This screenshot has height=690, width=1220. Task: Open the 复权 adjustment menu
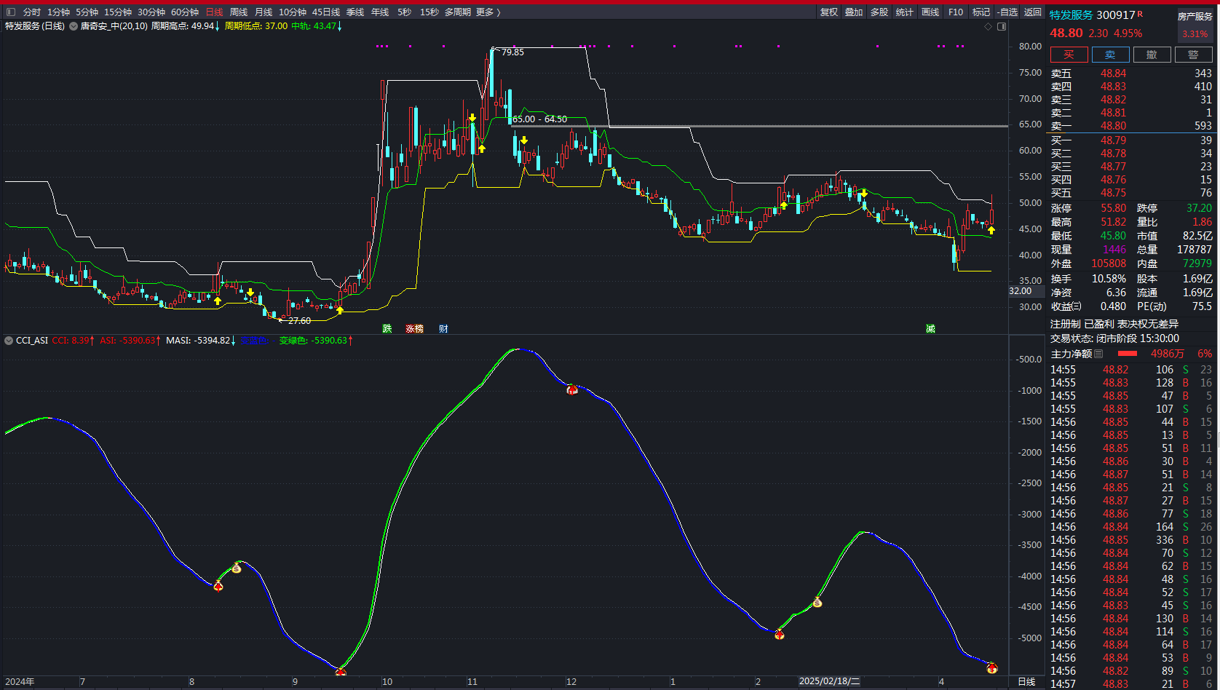(829, 12)
